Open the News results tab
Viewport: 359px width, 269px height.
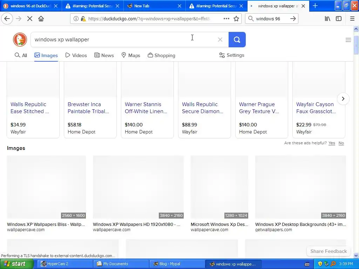click(x=104, y=55)
